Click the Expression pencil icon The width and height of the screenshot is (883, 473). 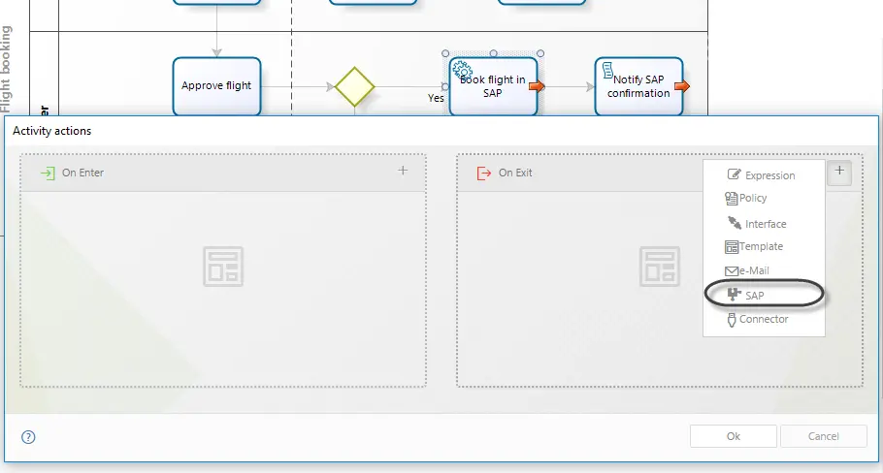pyautogui.click(x=734, y=174)
